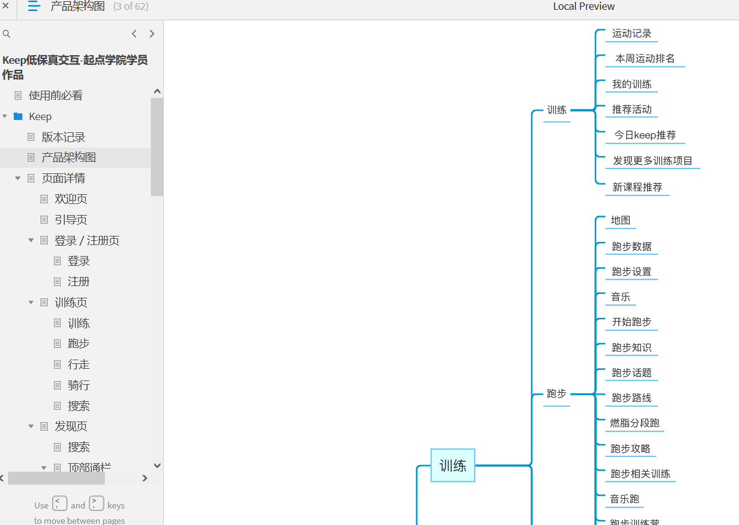
Task: Close the sidebar with the X icon
Action: pos(6,6)
